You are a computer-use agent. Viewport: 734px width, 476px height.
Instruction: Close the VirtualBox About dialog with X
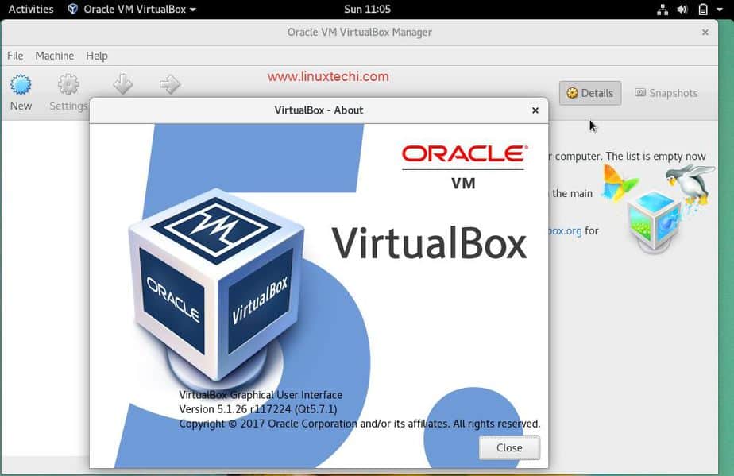point(535,110)
